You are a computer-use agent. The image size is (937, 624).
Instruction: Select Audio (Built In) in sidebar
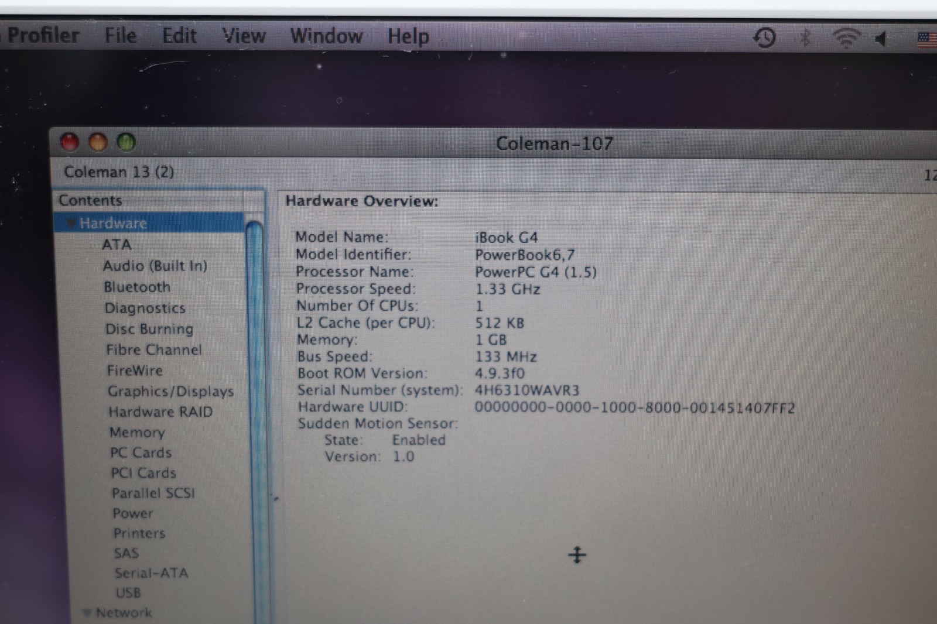click(x=155, y=266)
